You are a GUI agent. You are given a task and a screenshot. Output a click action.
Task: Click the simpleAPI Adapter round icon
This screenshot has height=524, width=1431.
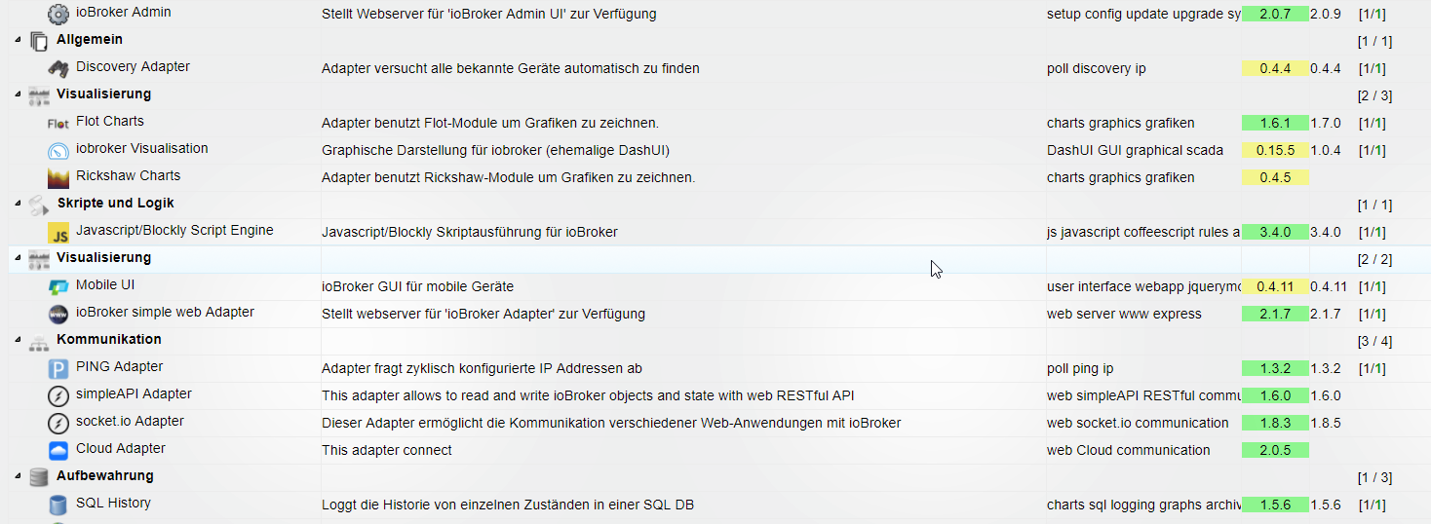click(58, 395)
